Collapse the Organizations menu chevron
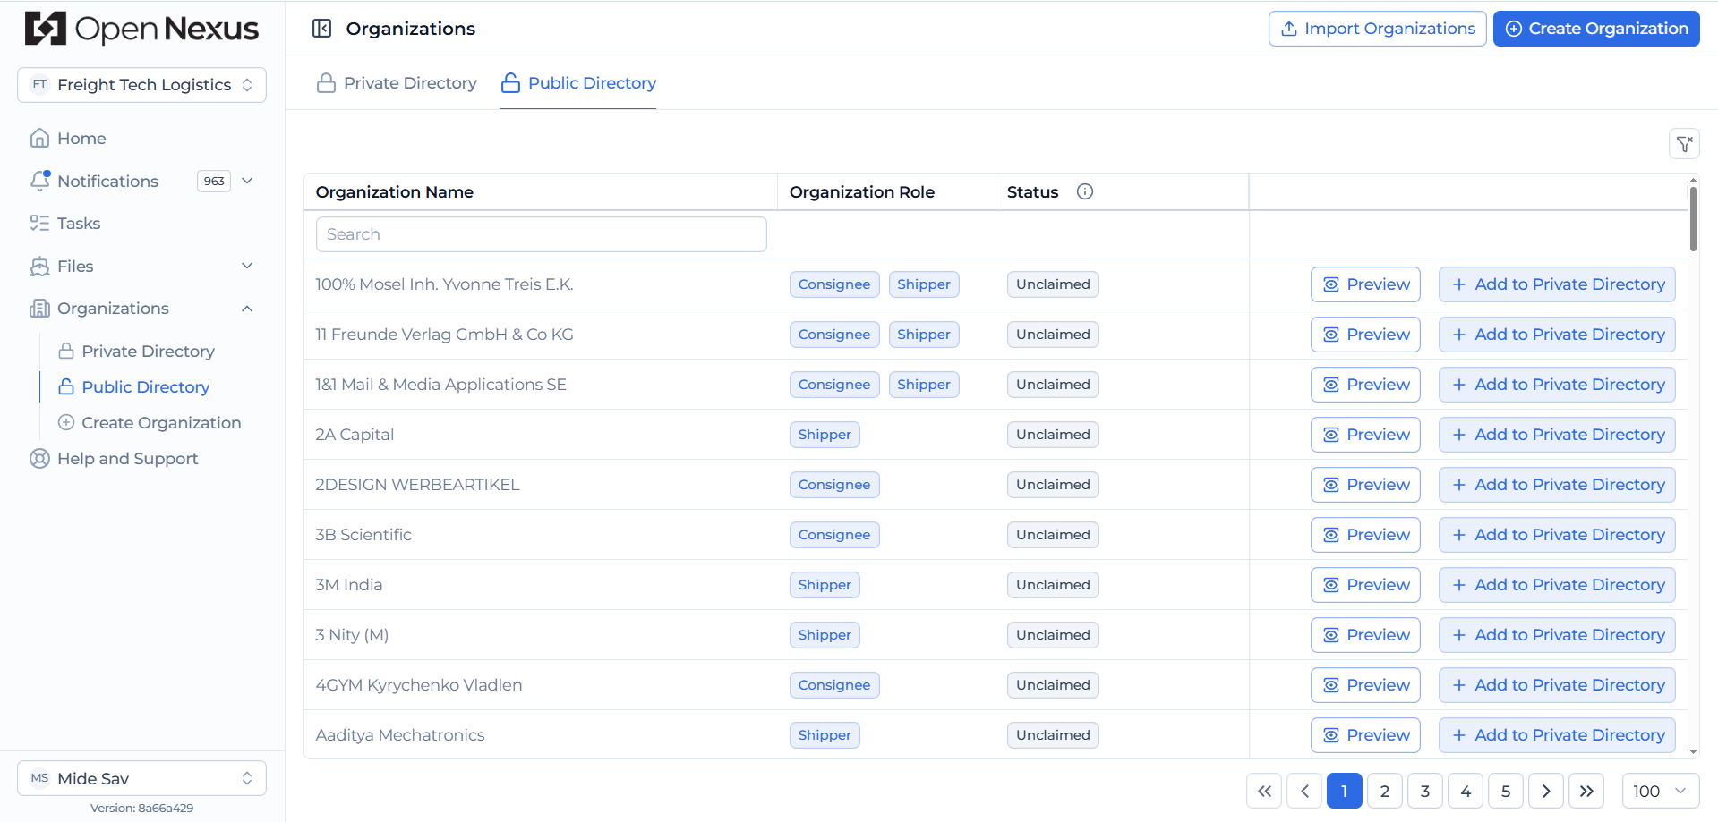 coord(248,309)
